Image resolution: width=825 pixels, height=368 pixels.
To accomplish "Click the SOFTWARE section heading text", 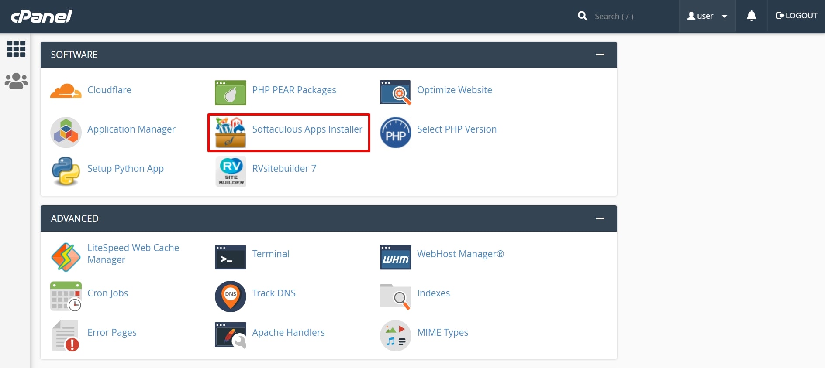I will (74, 55).
